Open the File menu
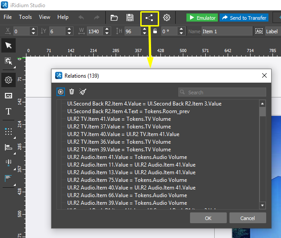The width and height of the screenshot is (281, 238). 8,17
